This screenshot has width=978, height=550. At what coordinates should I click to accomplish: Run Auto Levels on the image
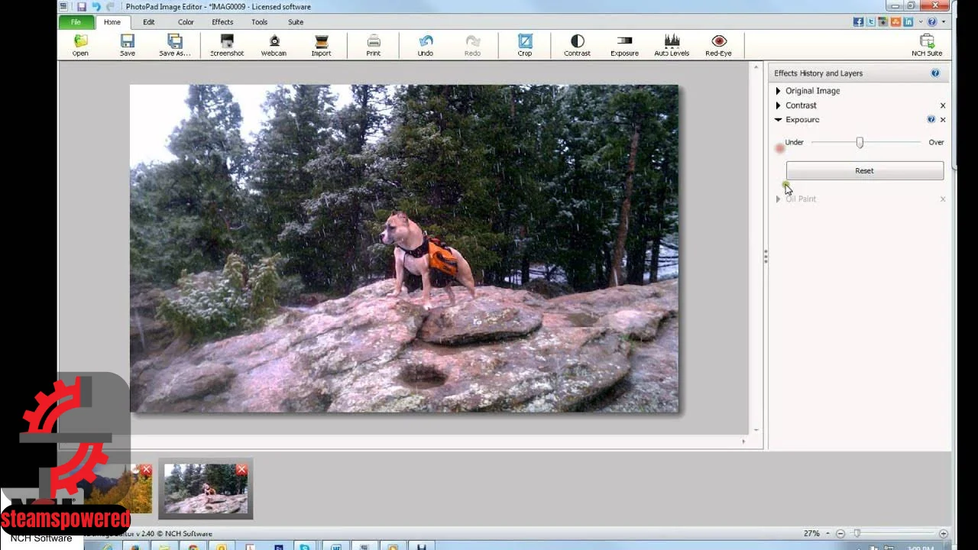(672, 46)
